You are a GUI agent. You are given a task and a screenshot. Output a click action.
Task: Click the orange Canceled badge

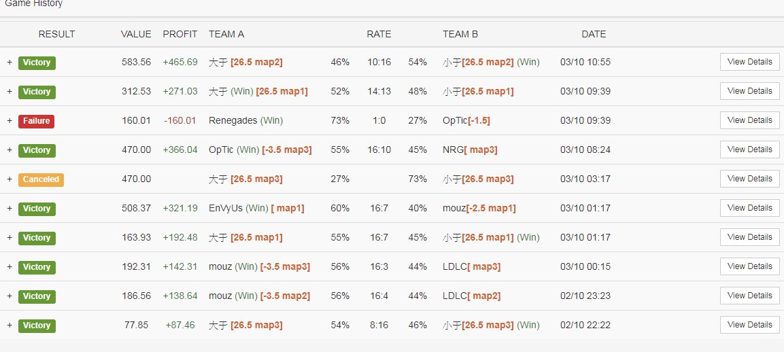pyautogui.click(x=41, y=179)
